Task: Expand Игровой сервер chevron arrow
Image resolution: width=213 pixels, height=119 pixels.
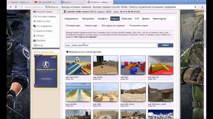Action: click(58, 12)
